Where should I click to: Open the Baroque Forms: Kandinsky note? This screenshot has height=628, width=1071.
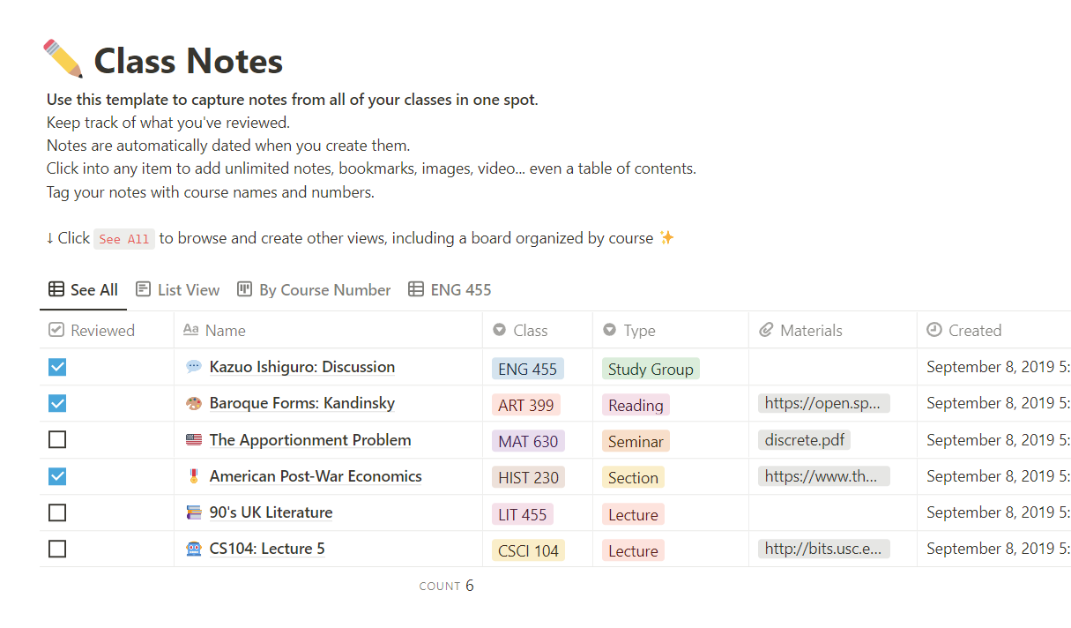(302, 403)
